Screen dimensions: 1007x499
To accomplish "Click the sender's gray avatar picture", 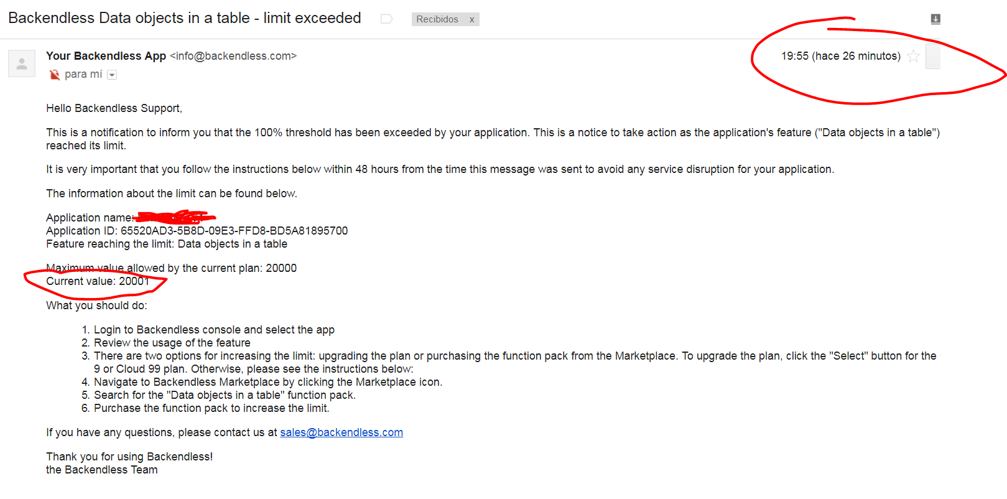I will coord(22,63).
